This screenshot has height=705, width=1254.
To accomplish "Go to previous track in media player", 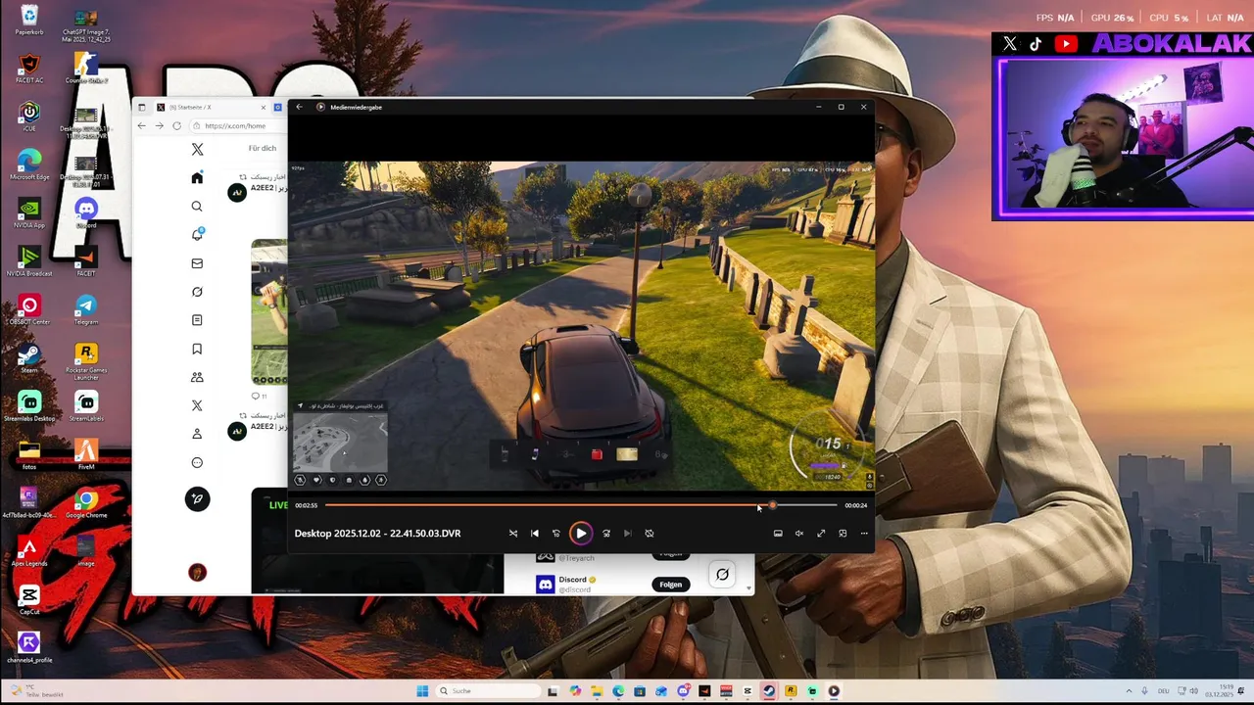I will click(x=535, y=534).
